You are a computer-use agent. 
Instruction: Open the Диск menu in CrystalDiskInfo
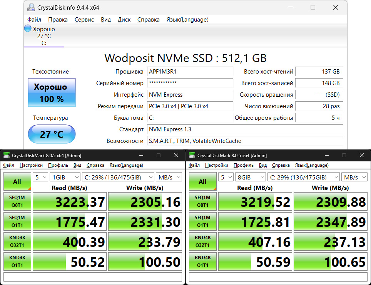click(124, 20)
